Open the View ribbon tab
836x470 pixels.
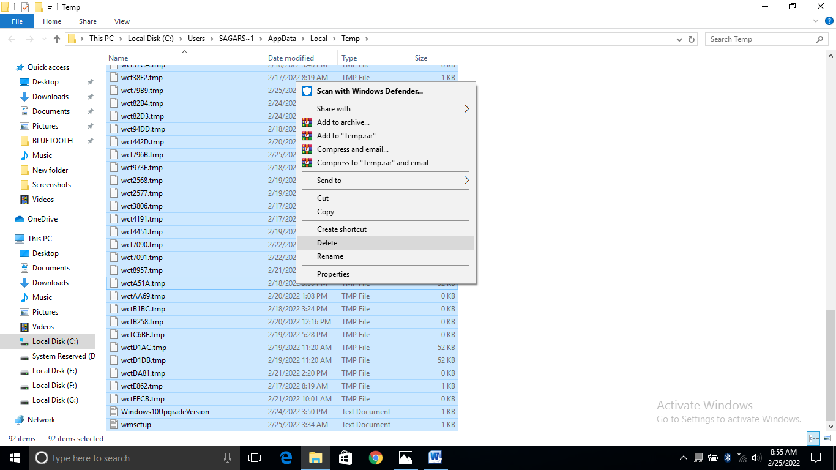(x=122, y=21)
